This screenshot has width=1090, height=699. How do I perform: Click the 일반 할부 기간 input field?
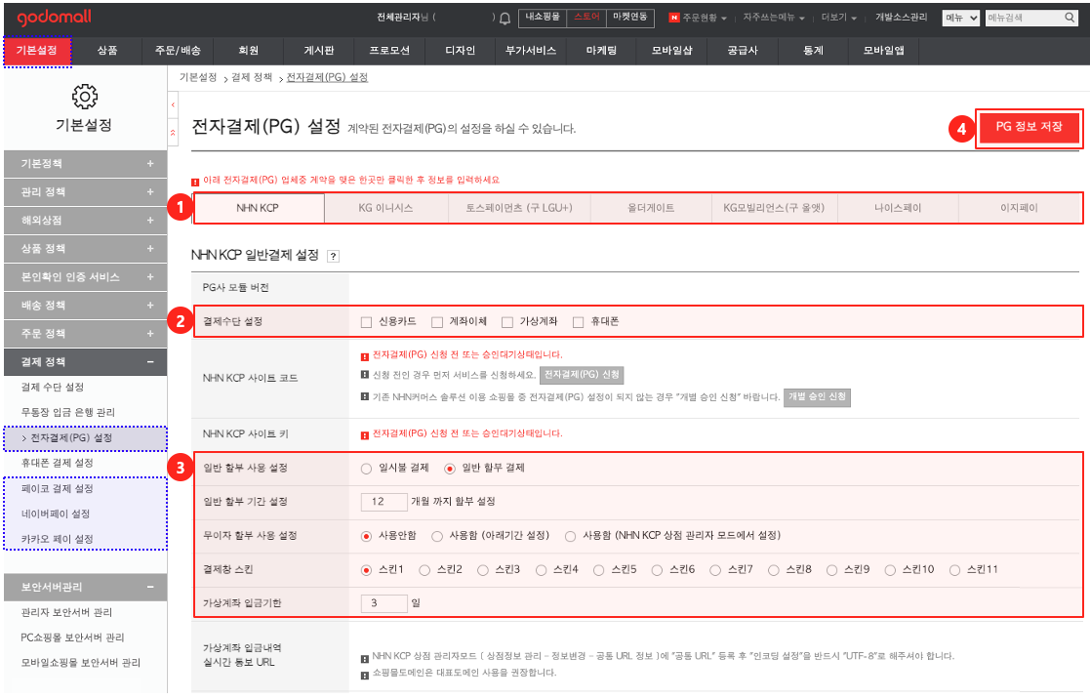(x=384, y=502)
